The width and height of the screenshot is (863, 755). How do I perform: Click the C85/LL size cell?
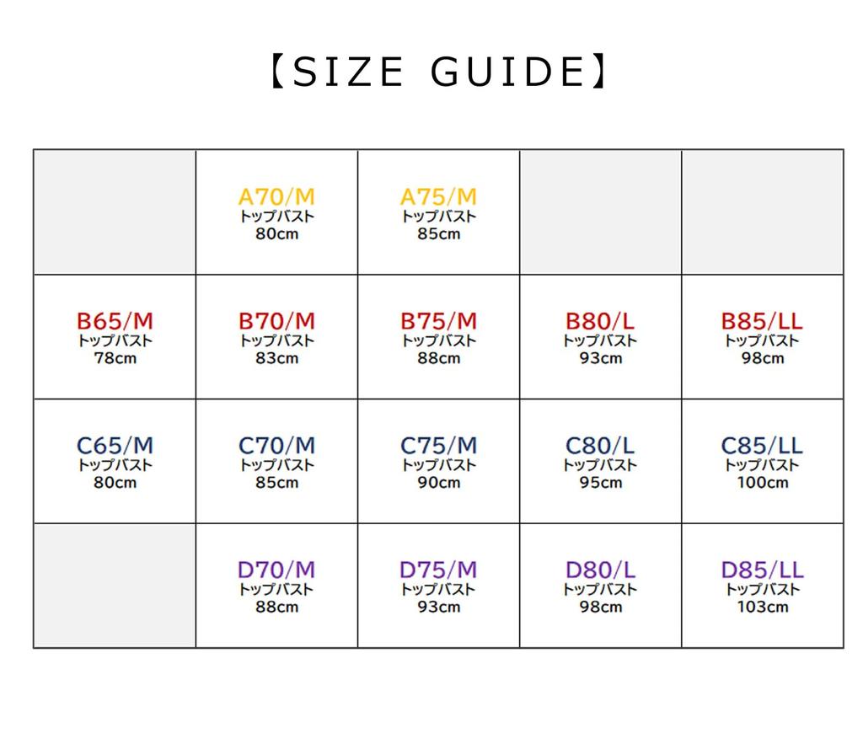coord(762,462)
